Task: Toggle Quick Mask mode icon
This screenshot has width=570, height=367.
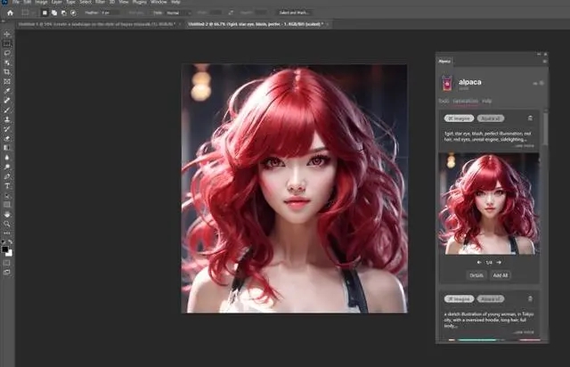Action: pos(7,263)
